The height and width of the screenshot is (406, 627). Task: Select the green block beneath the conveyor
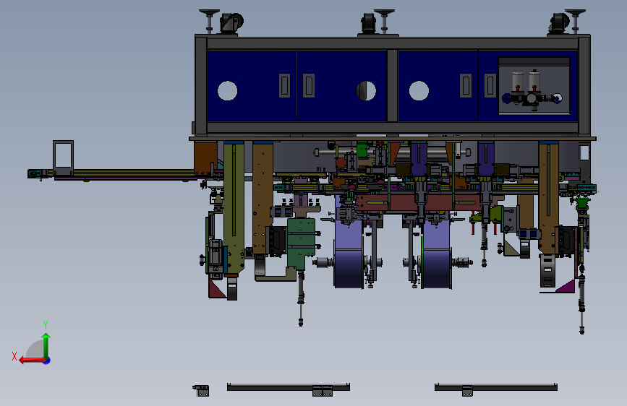[301, 243]
